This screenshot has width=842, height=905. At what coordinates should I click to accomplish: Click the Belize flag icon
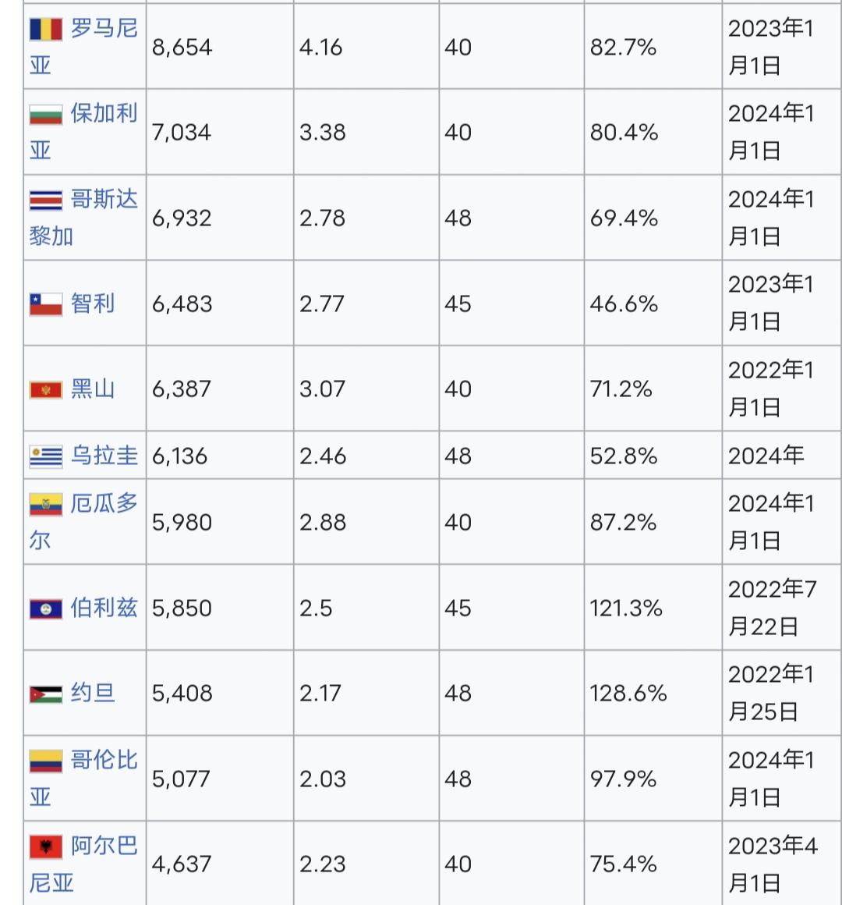(x=46, y=609)
